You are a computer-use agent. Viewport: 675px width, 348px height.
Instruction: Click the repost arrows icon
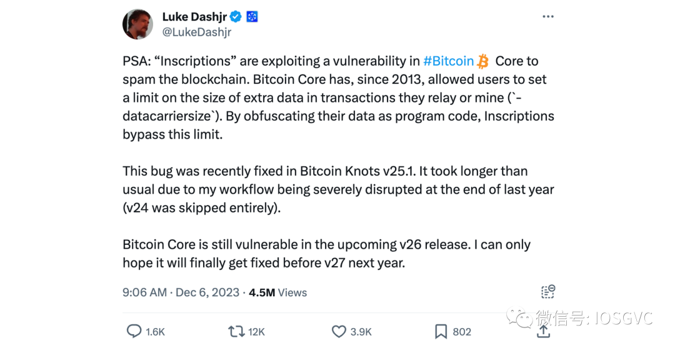coord(236,331)
